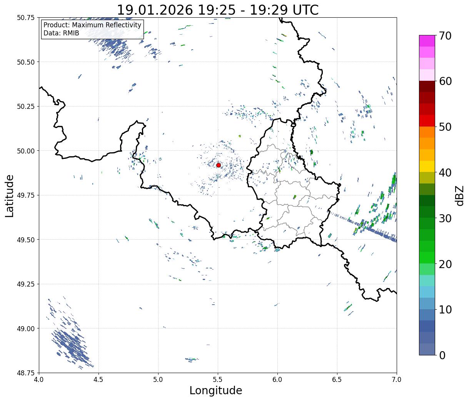Image resolution: width=469 pixels, height=400 pixels.
Task: Click the latitude tick label 50.75
Action: tap(26, 18)
